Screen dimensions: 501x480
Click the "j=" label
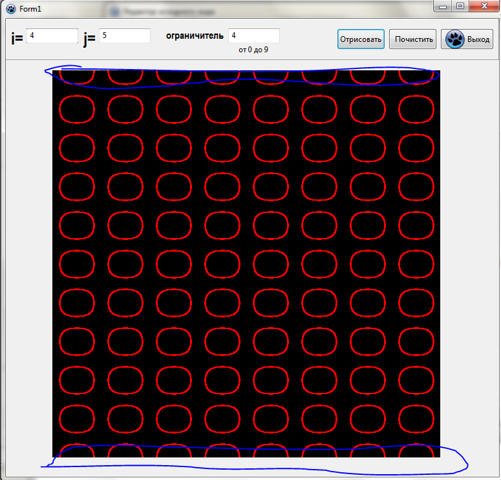tap(89, 39)
